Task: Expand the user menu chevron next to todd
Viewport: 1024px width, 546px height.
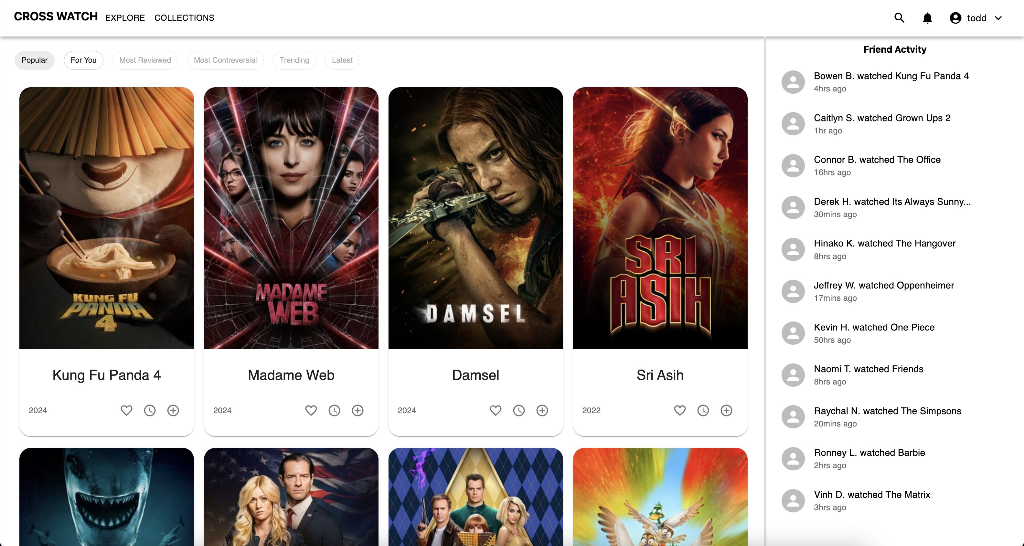Action: pyautogui.click(x=998, y=18)
